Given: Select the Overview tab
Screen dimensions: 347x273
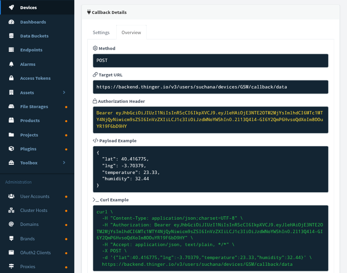Looking at the screenshot, I should point(131,32).
